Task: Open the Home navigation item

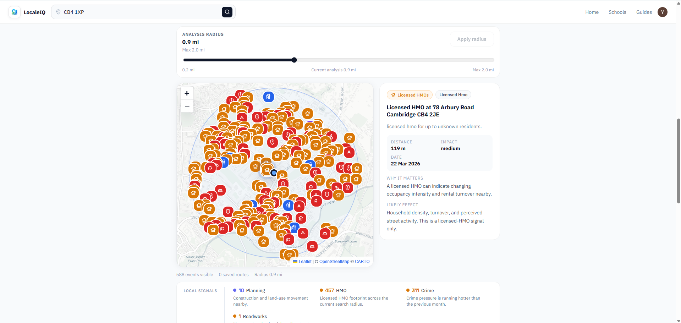Action: click(592, 12)
